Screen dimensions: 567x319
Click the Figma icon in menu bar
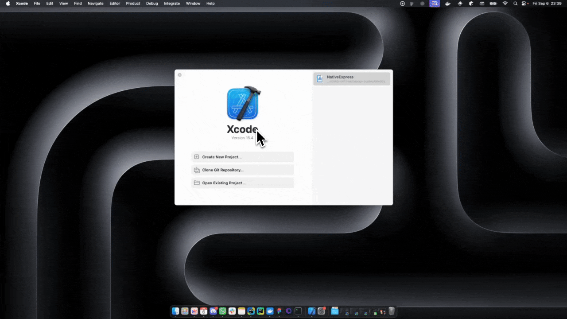[x=412, y=4]
